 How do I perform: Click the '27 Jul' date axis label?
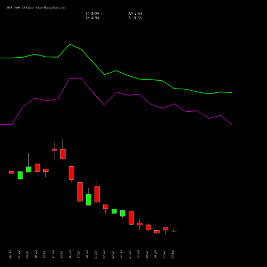(130, 255)
